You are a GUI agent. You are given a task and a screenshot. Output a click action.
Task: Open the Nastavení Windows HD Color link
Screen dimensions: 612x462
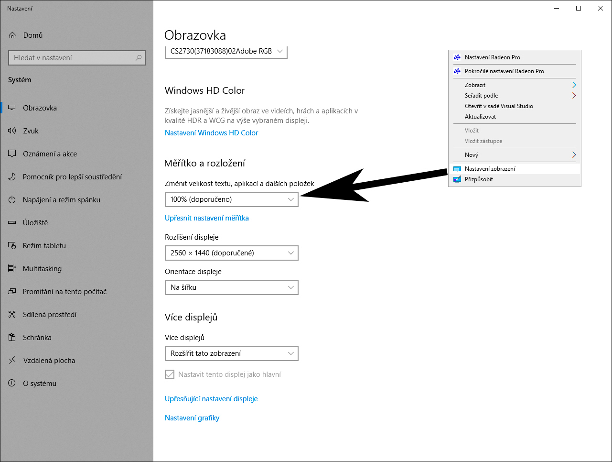pos(211,133)
